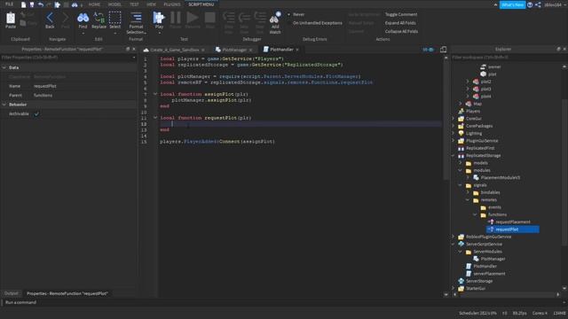
Task: Open the Play dropdown arrow
Action: coord(159,34)
